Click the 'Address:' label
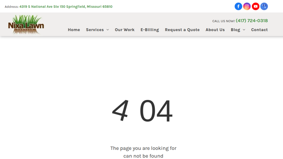The image size is (283, 159). click(12, 7)
